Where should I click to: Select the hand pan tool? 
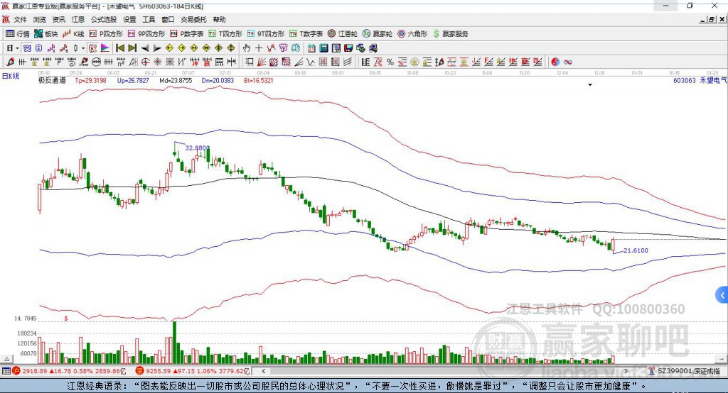pyautogui.click(x=246, y=48)
